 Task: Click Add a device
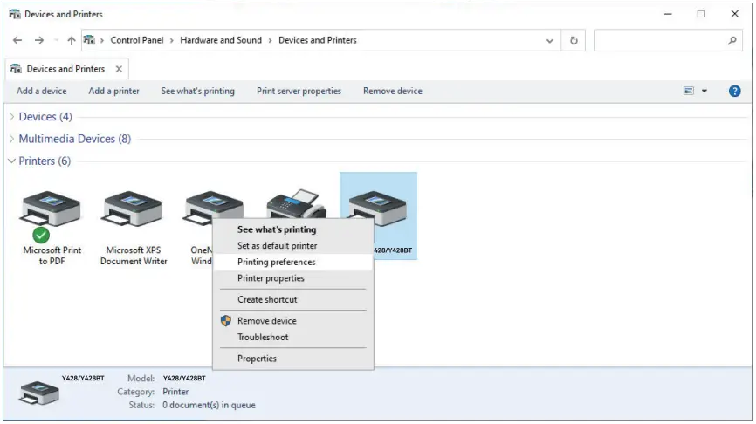pos(41,91)
